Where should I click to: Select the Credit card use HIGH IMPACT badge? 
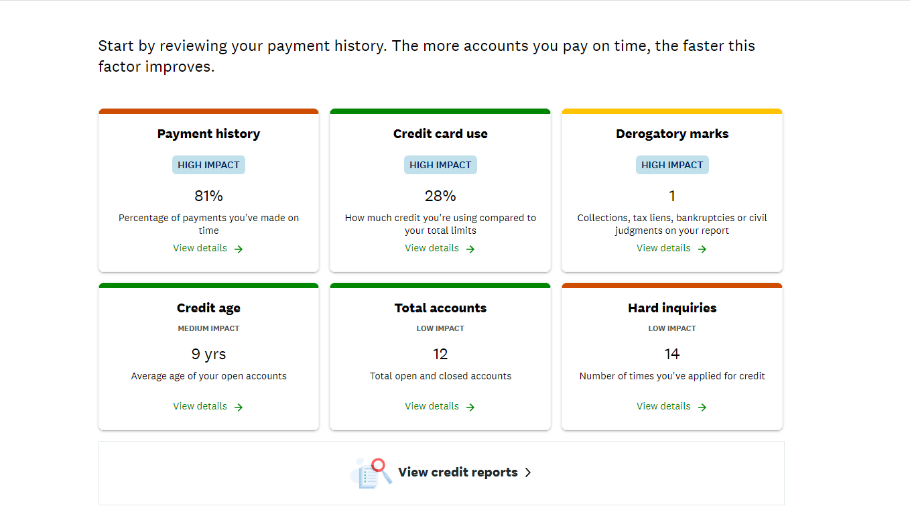point(440,165)
